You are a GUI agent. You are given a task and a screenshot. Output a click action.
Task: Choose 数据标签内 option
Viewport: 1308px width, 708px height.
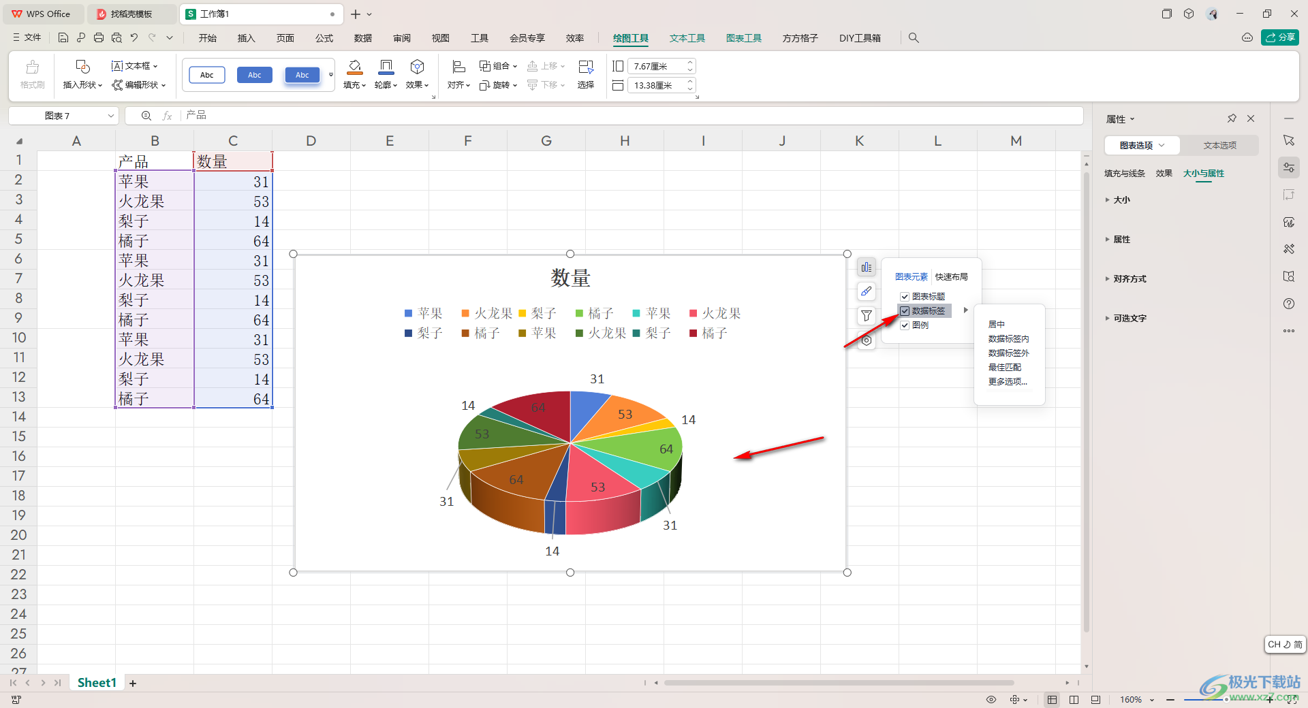1009,339
